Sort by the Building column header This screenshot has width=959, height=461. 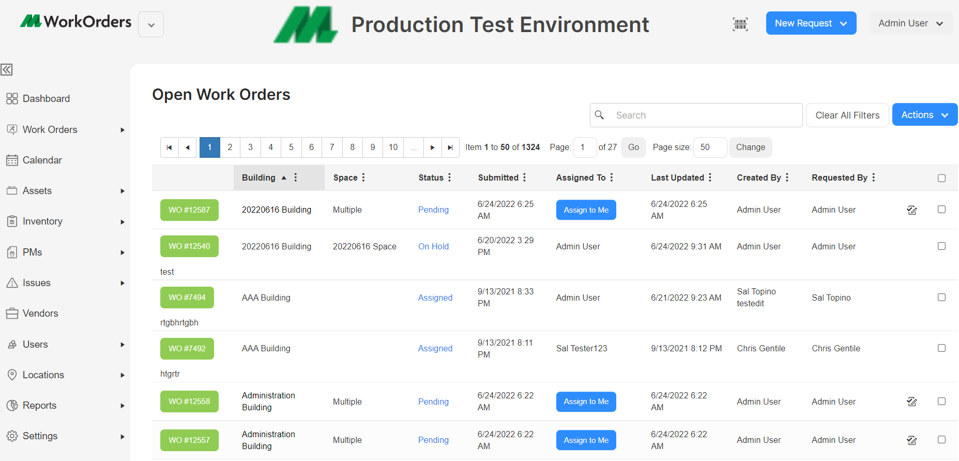click(258, 177)
